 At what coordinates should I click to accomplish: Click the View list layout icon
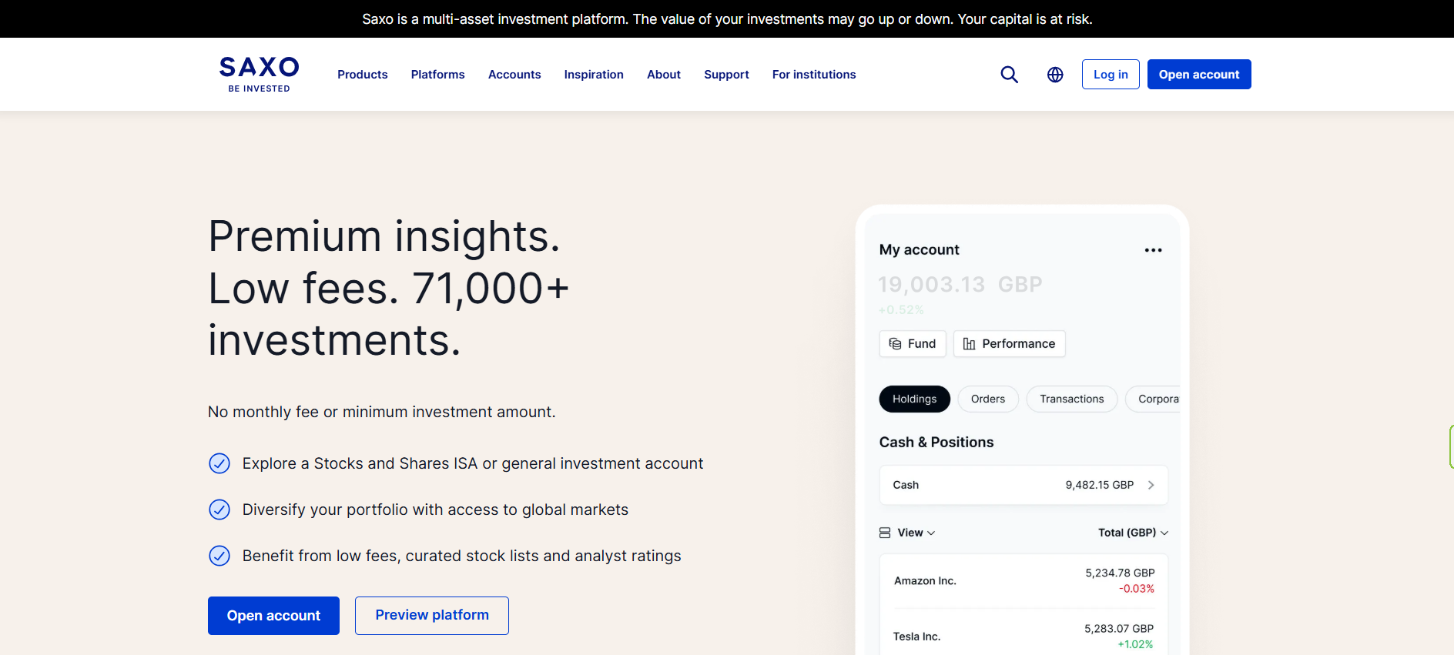coord(885,533)
